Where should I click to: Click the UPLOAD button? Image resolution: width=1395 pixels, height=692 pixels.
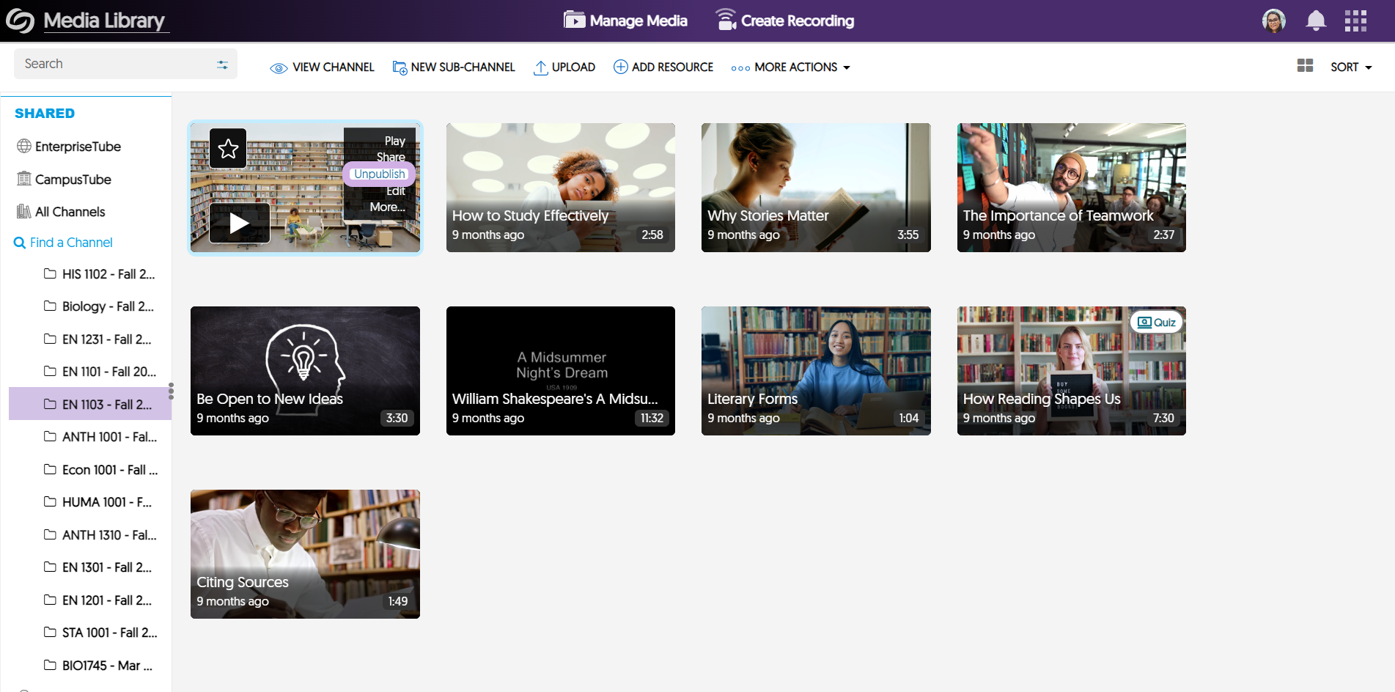point(564,67)
